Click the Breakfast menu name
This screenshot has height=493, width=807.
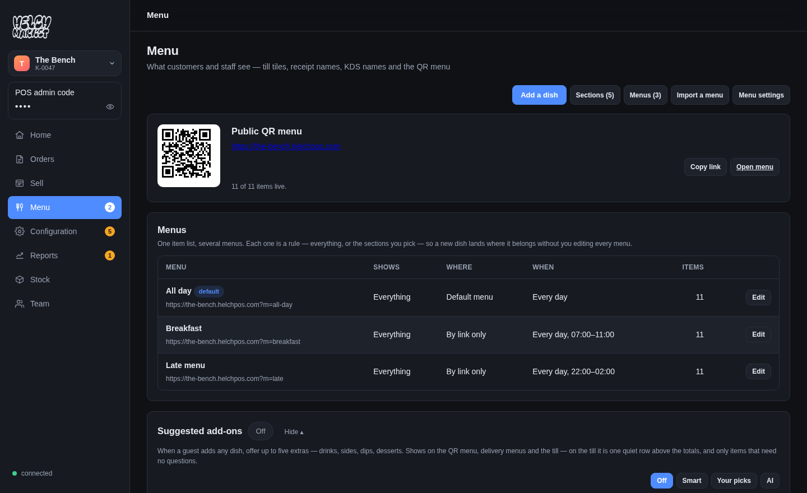click(184, 328)
